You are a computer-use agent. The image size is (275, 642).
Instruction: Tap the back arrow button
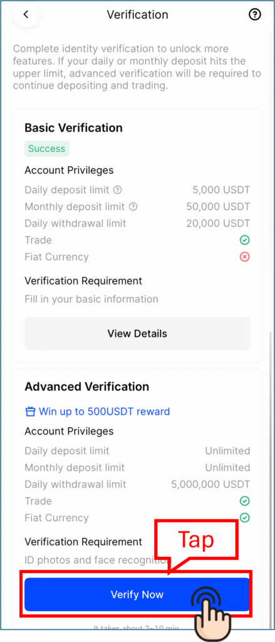point(26,15)
